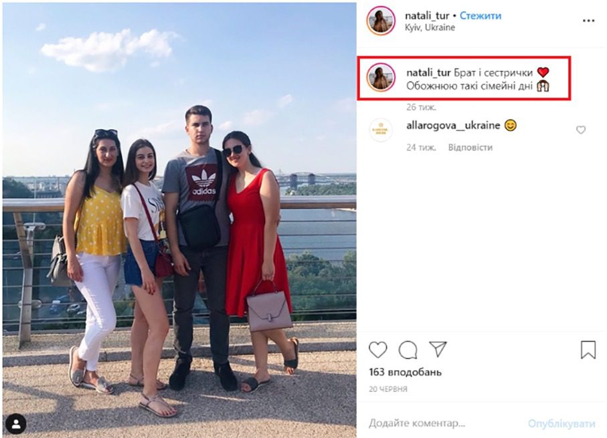
Task: Open natali_tur username in header
Action: pos(426,16)
